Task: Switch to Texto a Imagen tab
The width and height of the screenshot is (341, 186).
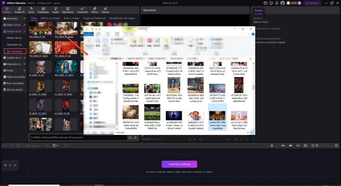Action: 71,19
